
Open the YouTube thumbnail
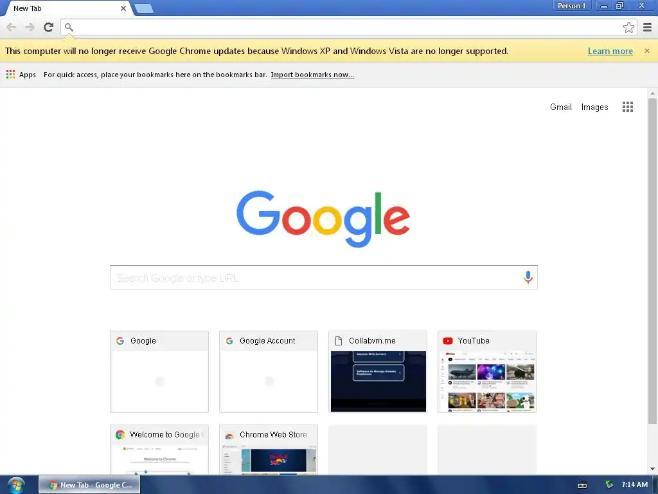click(487, 372)
